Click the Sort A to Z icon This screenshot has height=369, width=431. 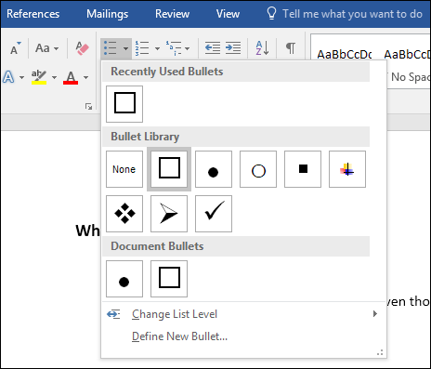click(262, 48)
